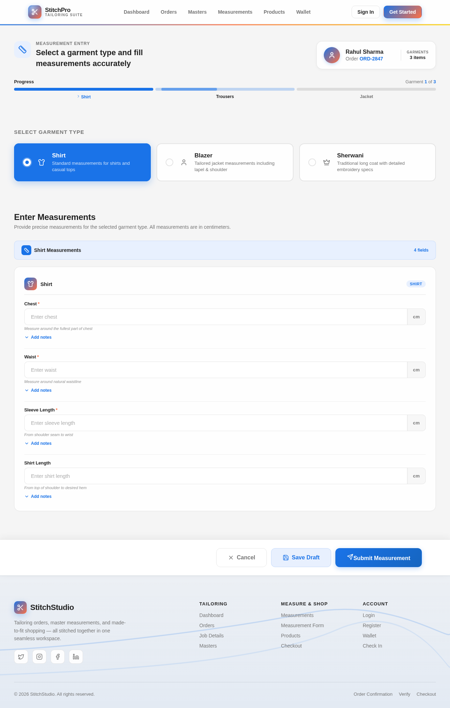Open footer Job Details link

(x=211, y=636)
